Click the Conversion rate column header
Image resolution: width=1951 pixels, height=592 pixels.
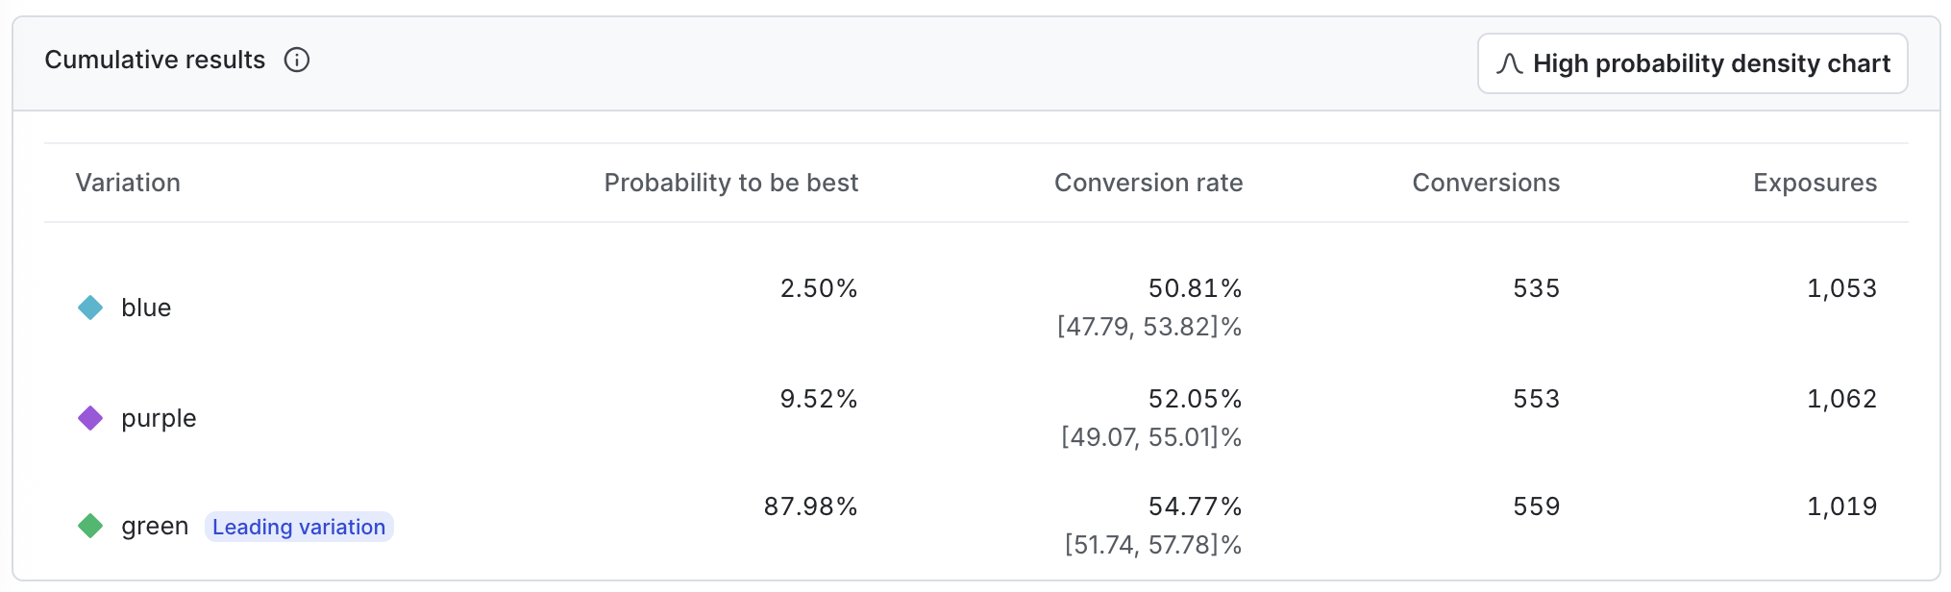1148,183
